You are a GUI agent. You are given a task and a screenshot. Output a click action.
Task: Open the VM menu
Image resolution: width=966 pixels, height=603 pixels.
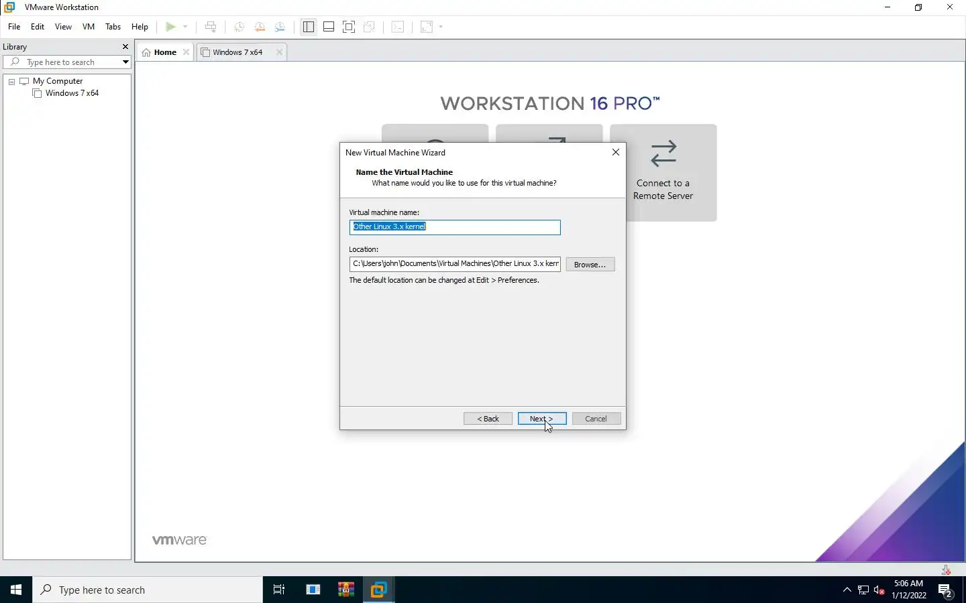pos(89,27)
